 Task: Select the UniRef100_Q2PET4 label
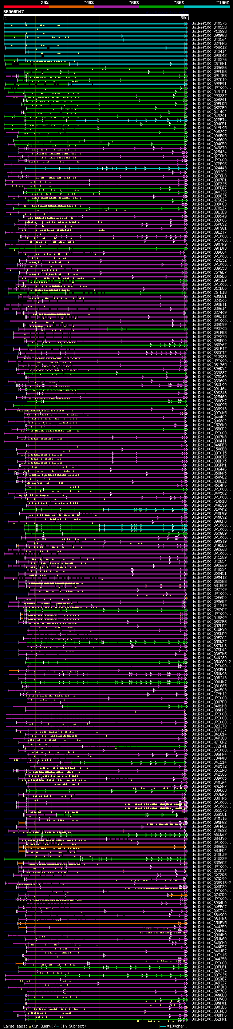point(209,120)
